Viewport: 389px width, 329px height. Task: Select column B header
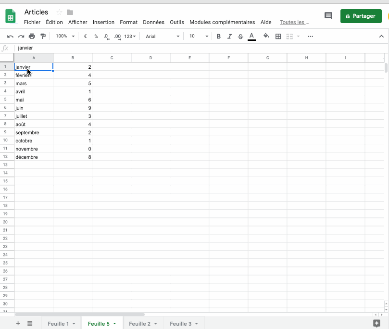[x=73, y=58]
